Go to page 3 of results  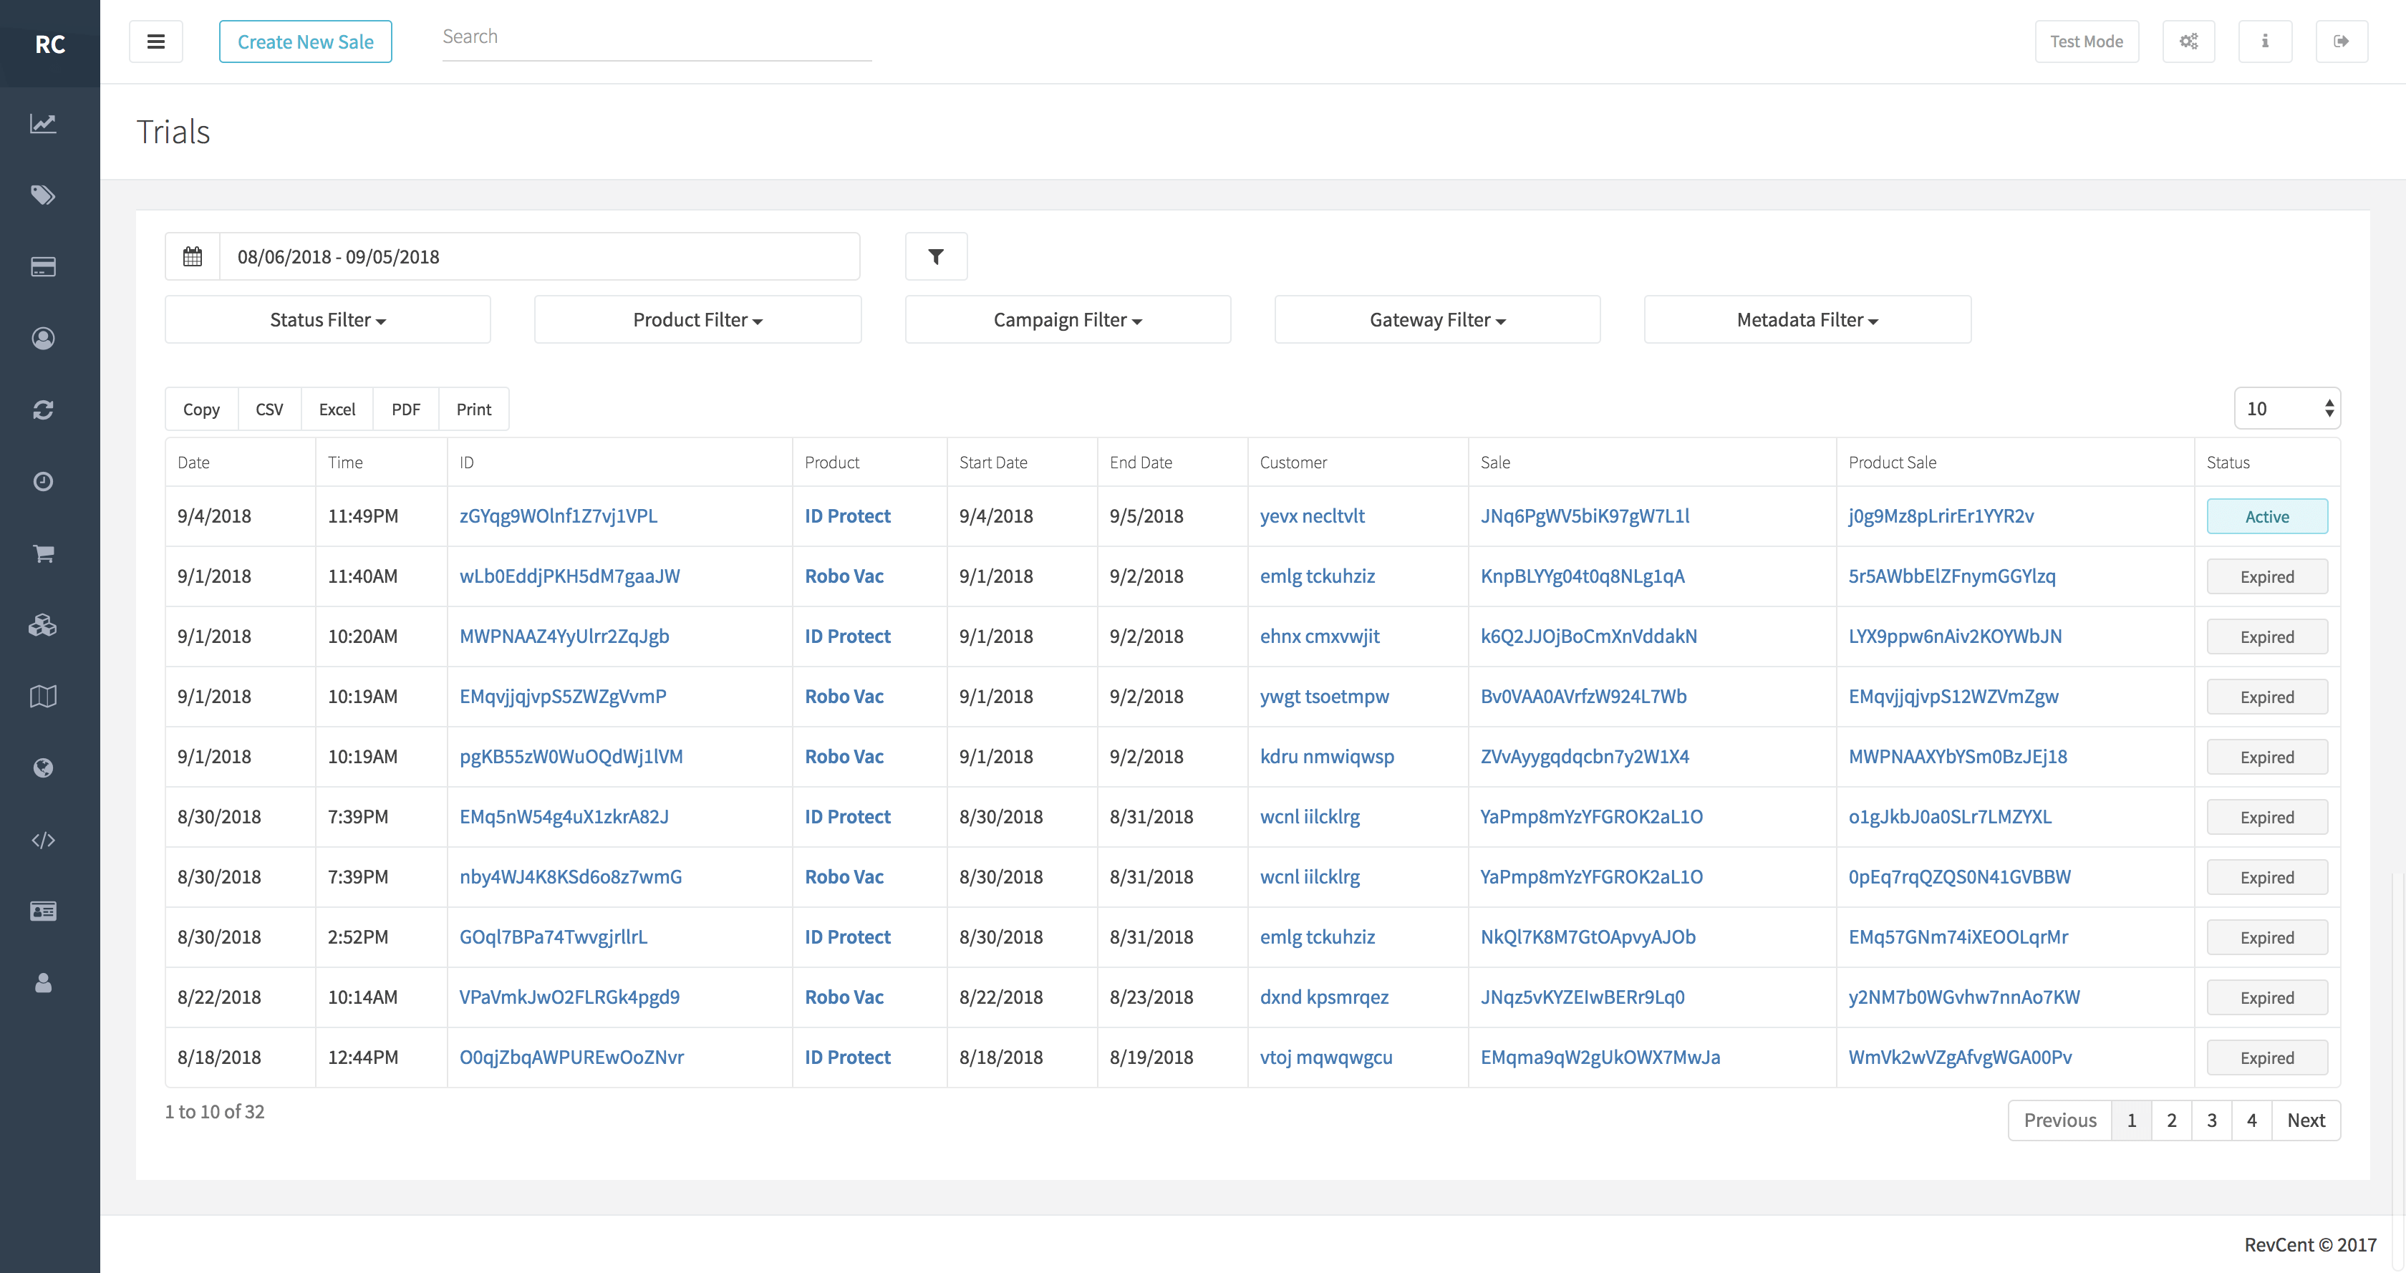(2211, 1120)
